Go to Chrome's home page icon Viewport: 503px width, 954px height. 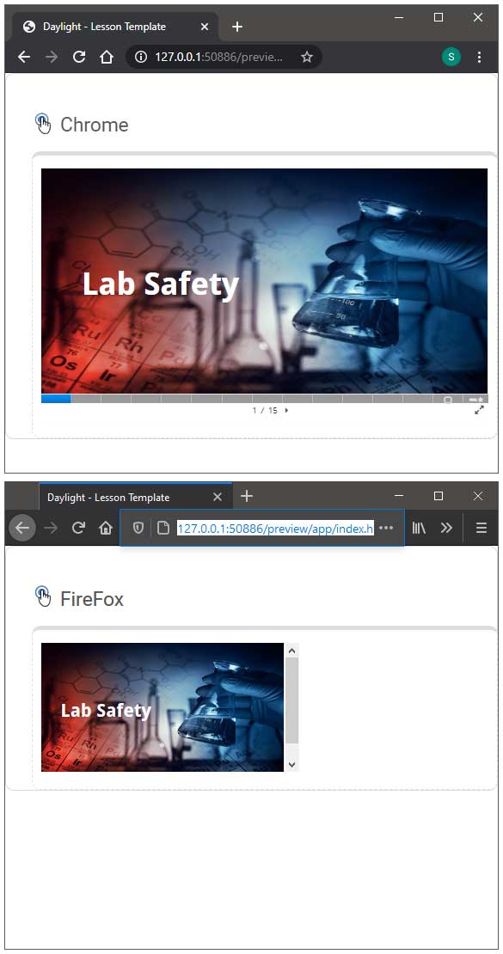[x=107, y=58]
